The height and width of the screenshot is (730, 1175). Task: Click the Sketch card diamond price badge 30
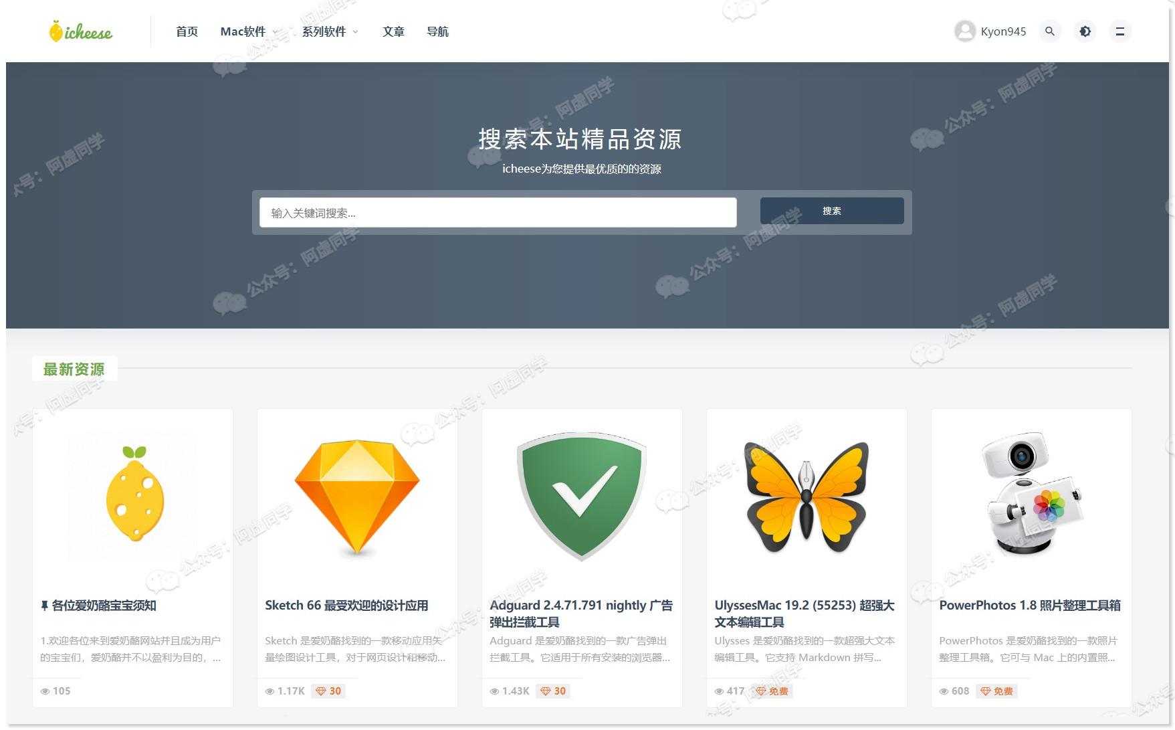pos(328,691)
